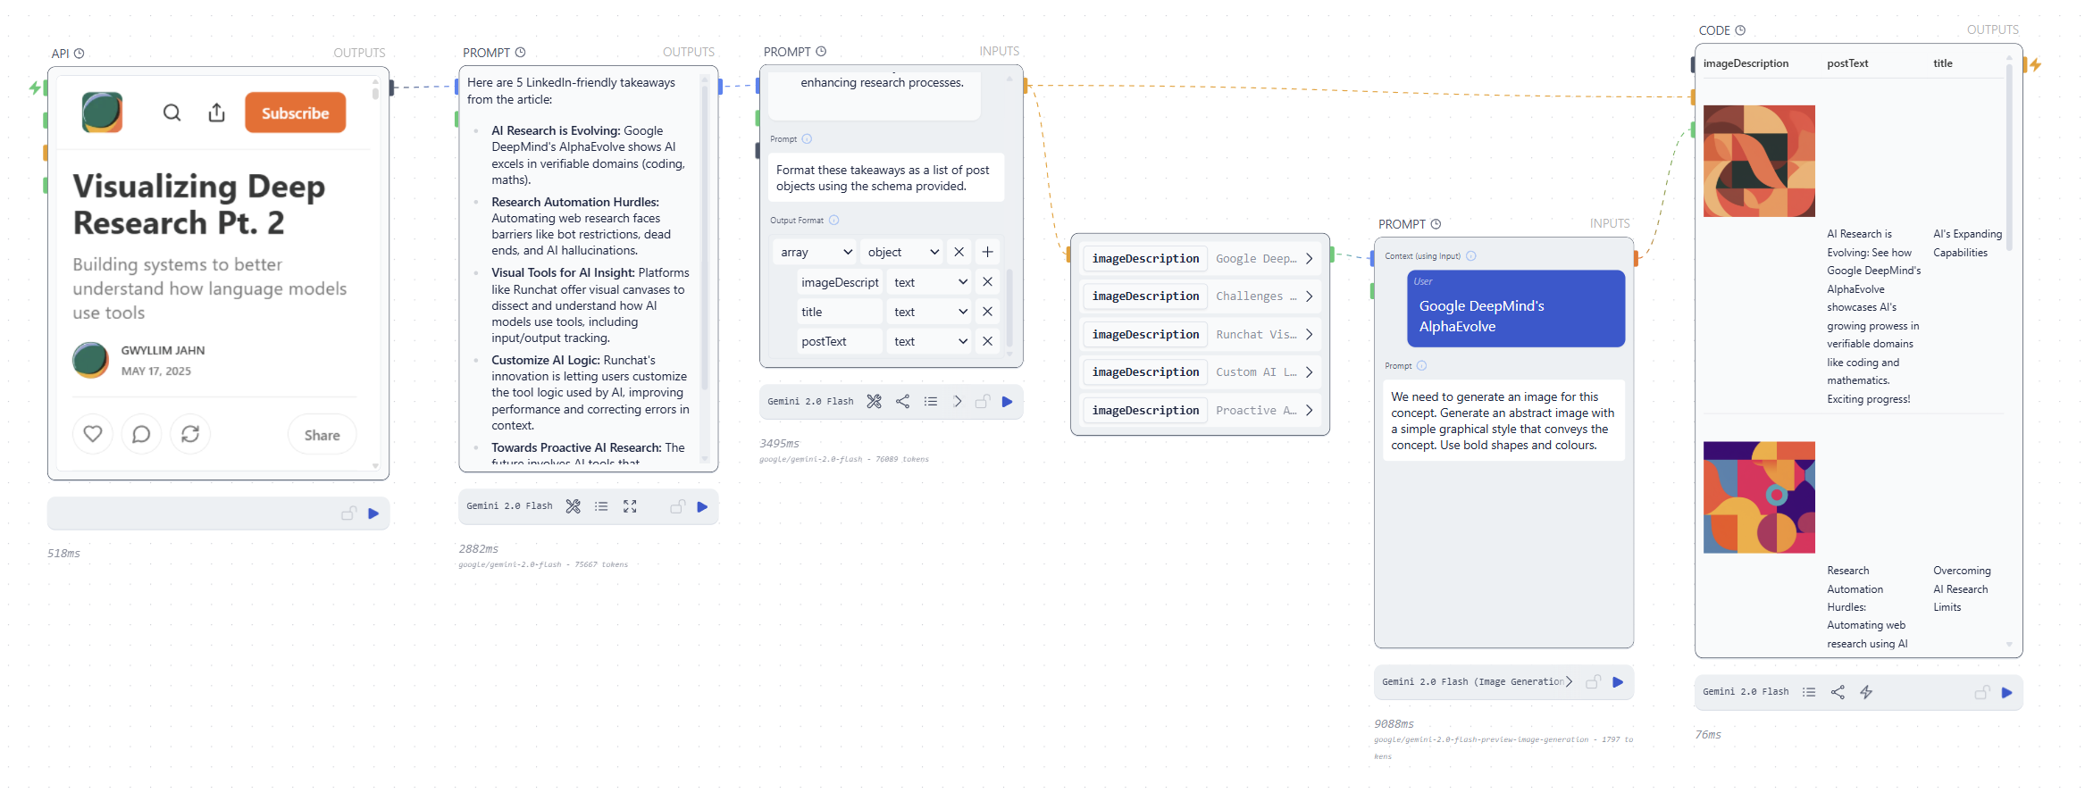Click info icon next to Output Format
Screen dimensions: 2085x801
(833, 221)
